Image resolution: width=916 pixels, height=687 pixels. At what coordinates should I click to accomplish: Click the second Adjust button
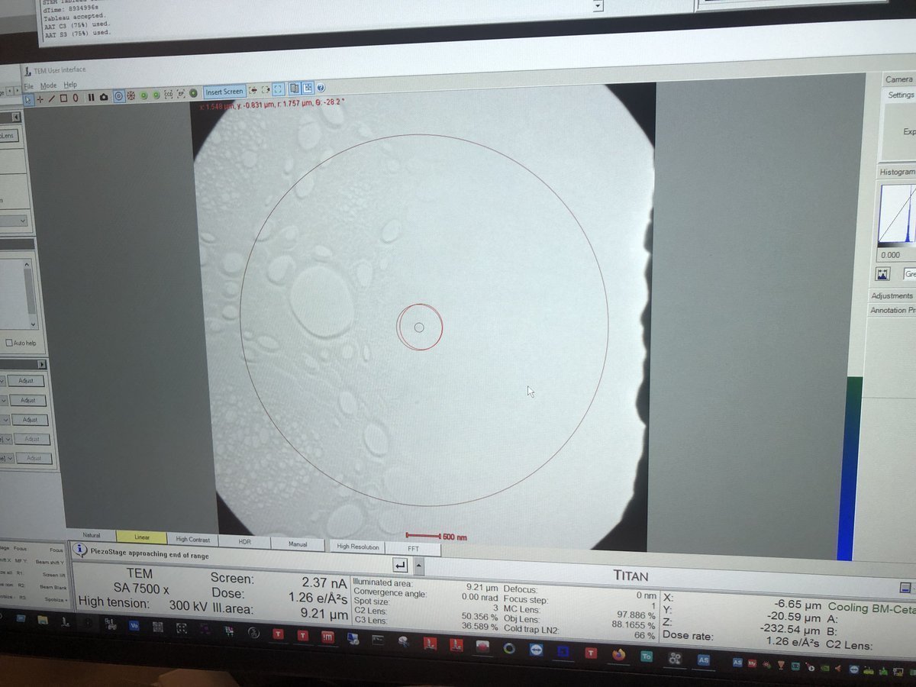(27, 400)
